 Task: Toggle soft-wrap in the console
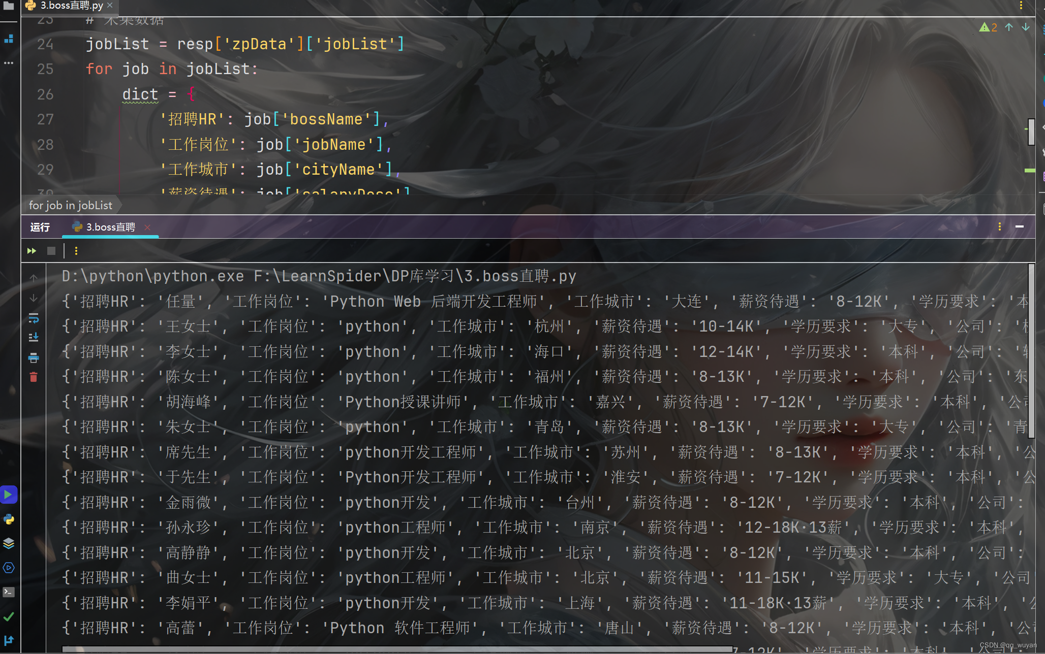coord(34,318)
